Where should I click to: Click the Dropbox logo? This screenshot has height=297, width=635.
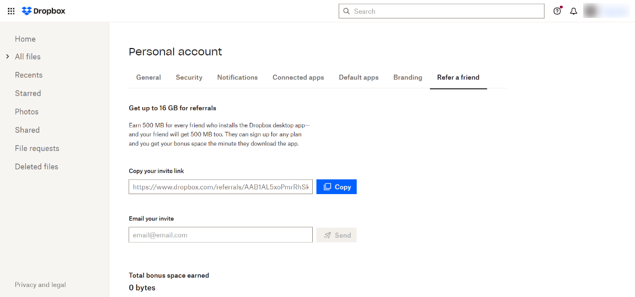tap(43, 11)
